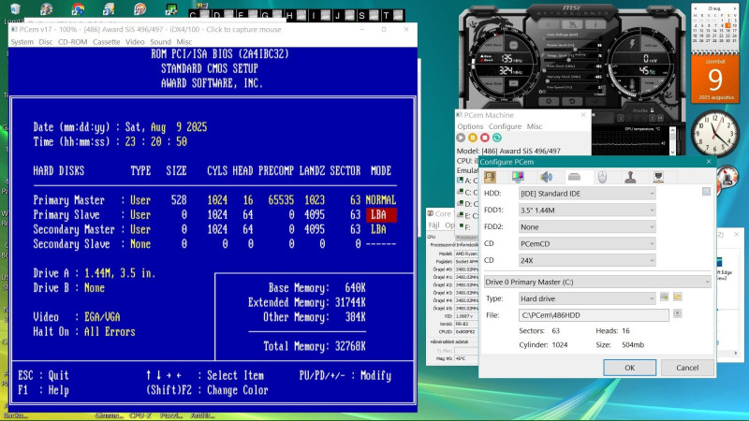This screenshot has height=421, width=749.
Task: Select profile 1 in MSI Afterburner
Action: pyautogui.click(x=621, y=118)
